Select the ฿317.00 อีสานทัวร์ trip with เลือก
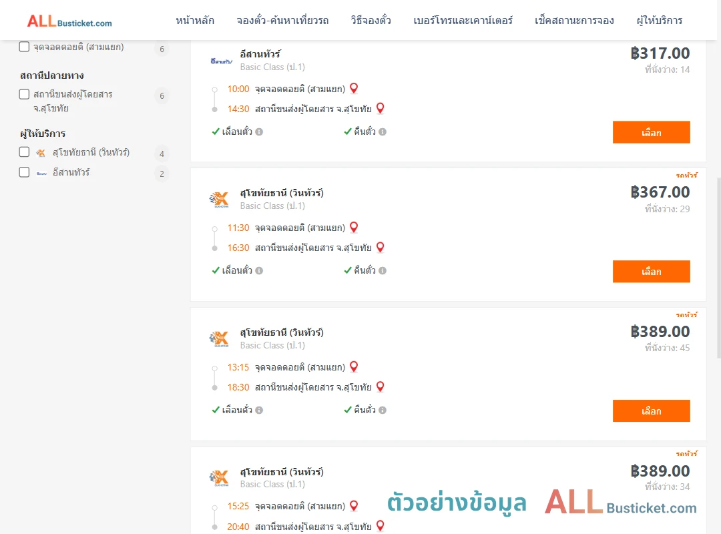This screenshot has height=534, width=721. 651,132
